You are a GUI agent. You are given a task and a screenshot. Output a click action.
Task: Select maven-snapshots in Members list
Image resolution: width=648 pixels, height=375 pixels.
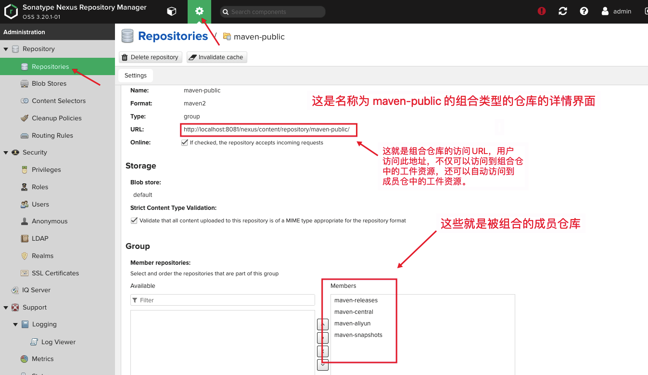358,335
